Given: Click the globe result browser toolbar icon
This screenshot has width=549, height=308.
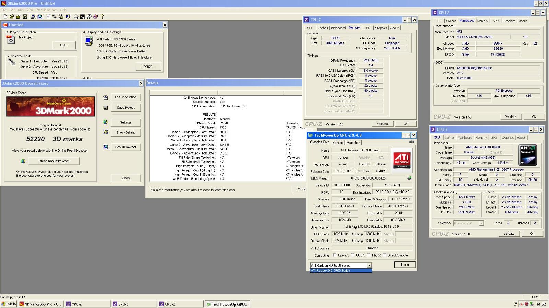Looking at the screenshot, I should click(x=40, y=16).
